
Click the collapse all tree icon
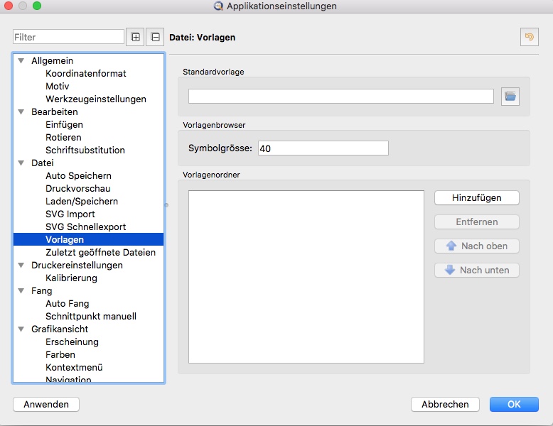click(x=155, y=37)
